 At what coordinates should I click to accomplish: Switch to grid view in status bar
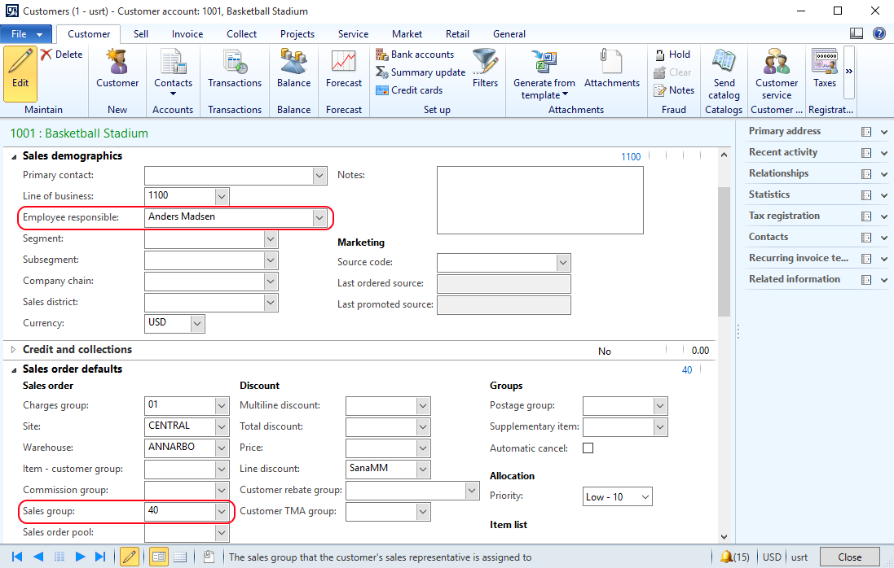[180, 557]
